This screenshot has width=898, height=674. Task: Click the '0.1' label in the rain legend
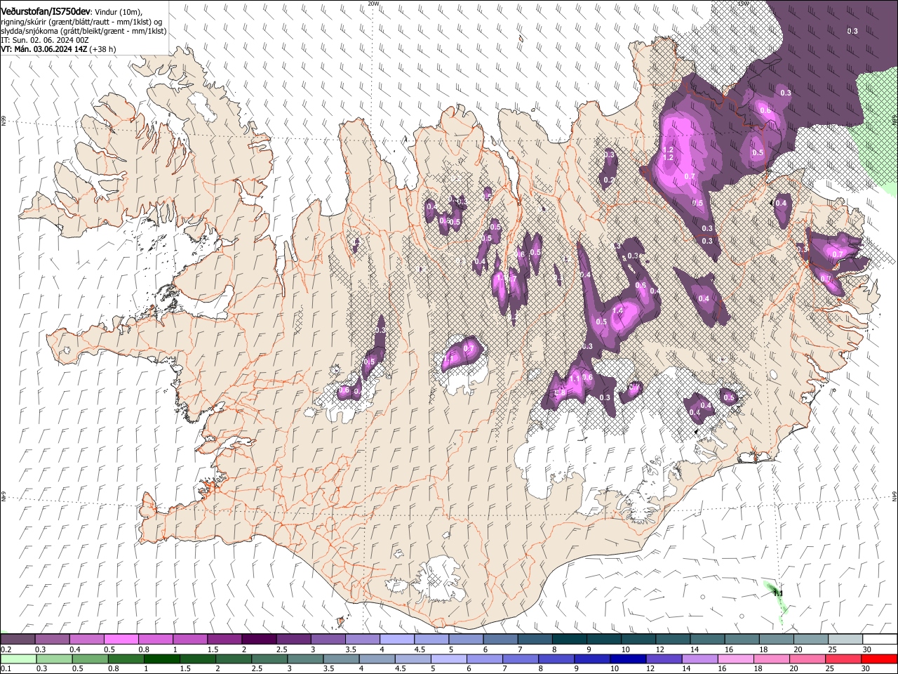[x=6, y=669]
